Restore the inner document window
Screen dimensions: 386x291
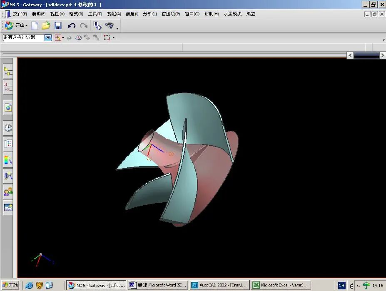(x=374, y=14)
